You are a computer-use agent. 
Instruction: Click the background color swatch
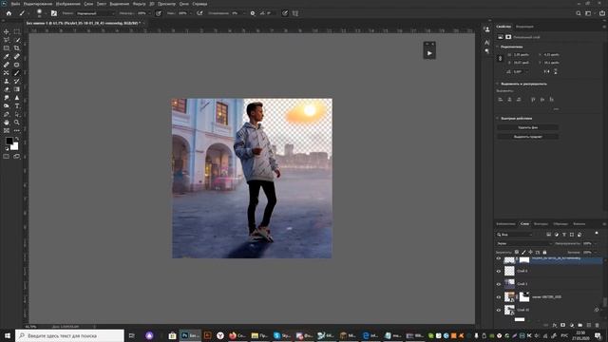point(14,146)
